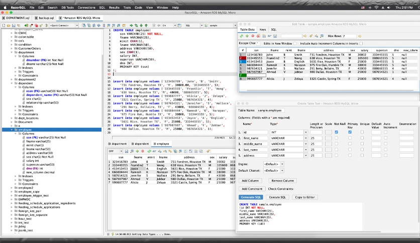The height and width of the screenshot is (243, 420).
Task: Open the Engine dropdown
Action: pyautogui.click(x=282, y=164)
